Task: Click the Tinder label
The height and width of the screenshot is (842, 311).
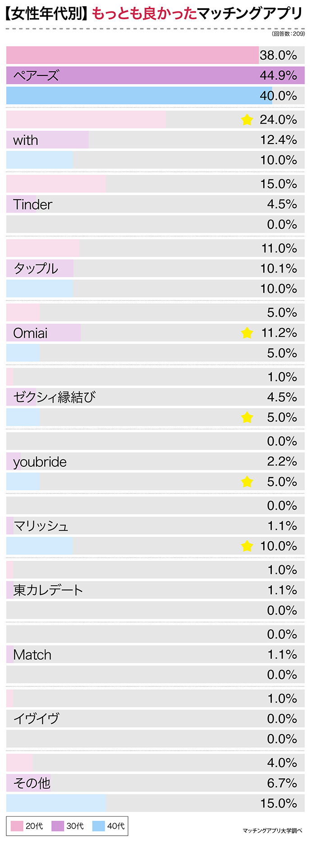Action: point(32,205)
